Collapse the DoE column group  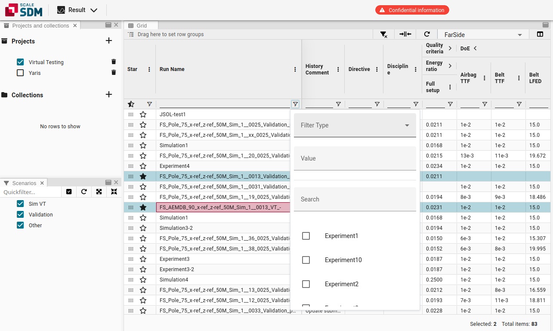tap(475, 48)
